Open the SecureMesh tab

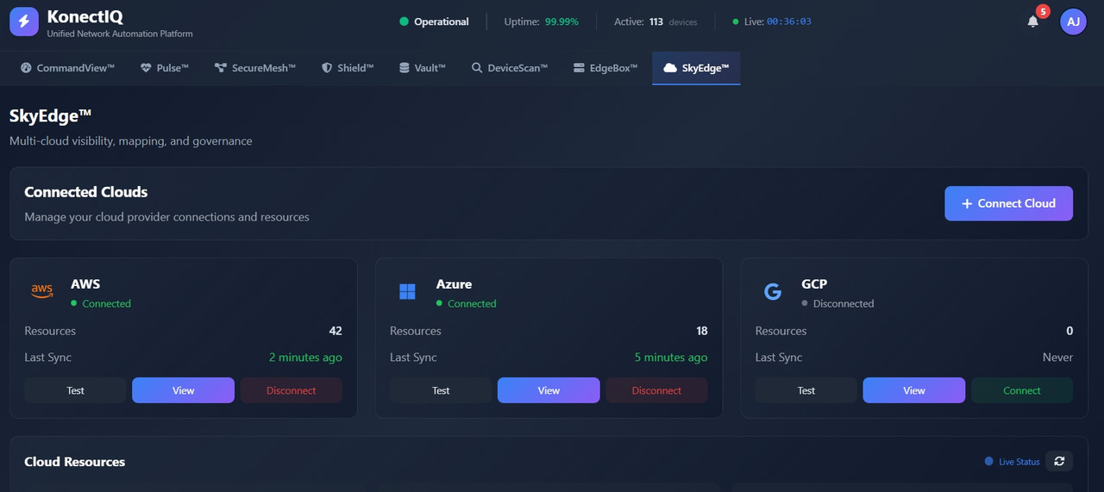click(255, 68)
